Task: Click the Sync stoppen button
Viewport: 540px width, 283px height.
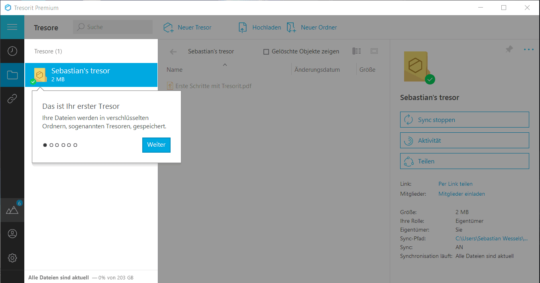Action: point(464,120)
